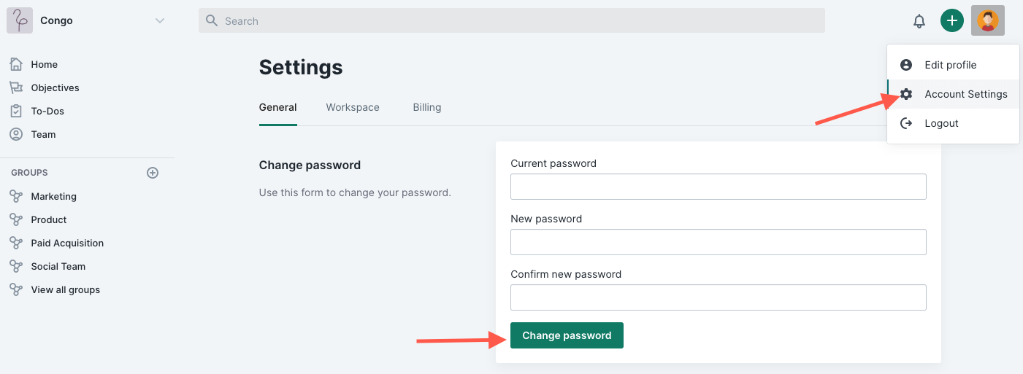Open the Billing tab
Viewport: 1023px width, 374px height.
(x=426, y=107)
